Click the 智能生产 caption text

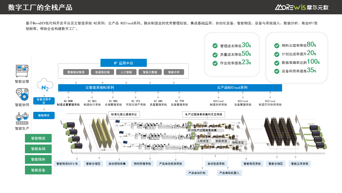click(x=22, y=128)
